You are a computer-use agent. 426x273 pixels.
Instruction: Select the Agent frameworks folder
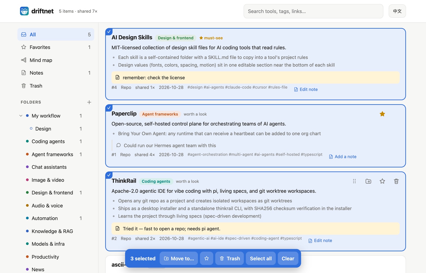(53, 154)
